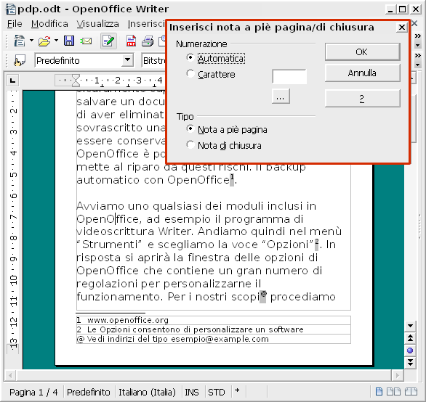Open Navigation blue ball button
Viewport: 426px width, 402px height.
410,350
